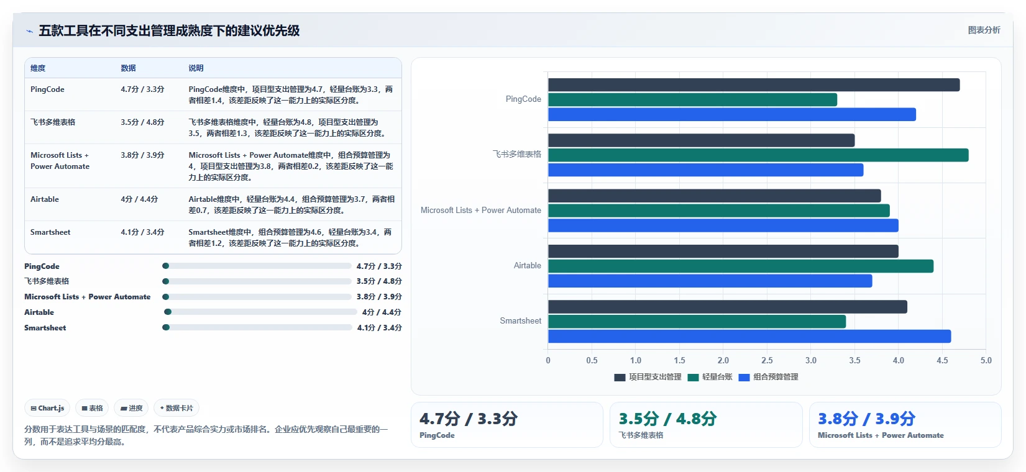This screenshot has height=472, width=1026.
Task: Click 飞书多维表格 green 轻量台账 chart bar
Action: pyautogui.click(x=758, y=155)
